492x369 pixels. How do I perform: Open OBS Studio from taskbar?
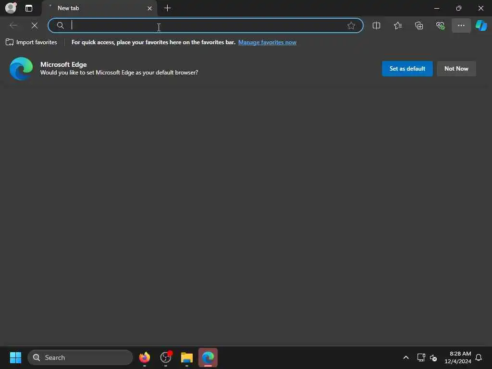click(166, 357)
